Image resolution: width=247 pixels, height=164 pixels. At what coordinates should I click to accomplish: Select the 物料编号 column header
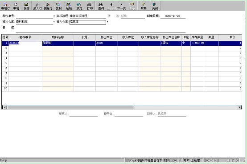click(x=25, y=37)
